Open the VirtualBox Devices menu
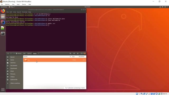Image resolution: width=169 pixels, height=95 pixels. 24,4
